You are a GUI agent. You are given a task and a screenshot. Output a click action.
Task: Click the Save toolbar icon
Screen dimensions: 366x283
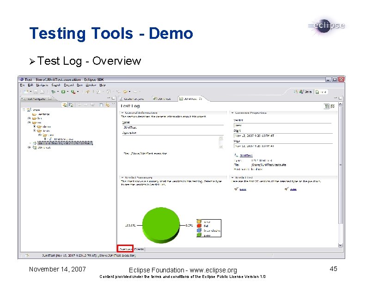(36, 92)
